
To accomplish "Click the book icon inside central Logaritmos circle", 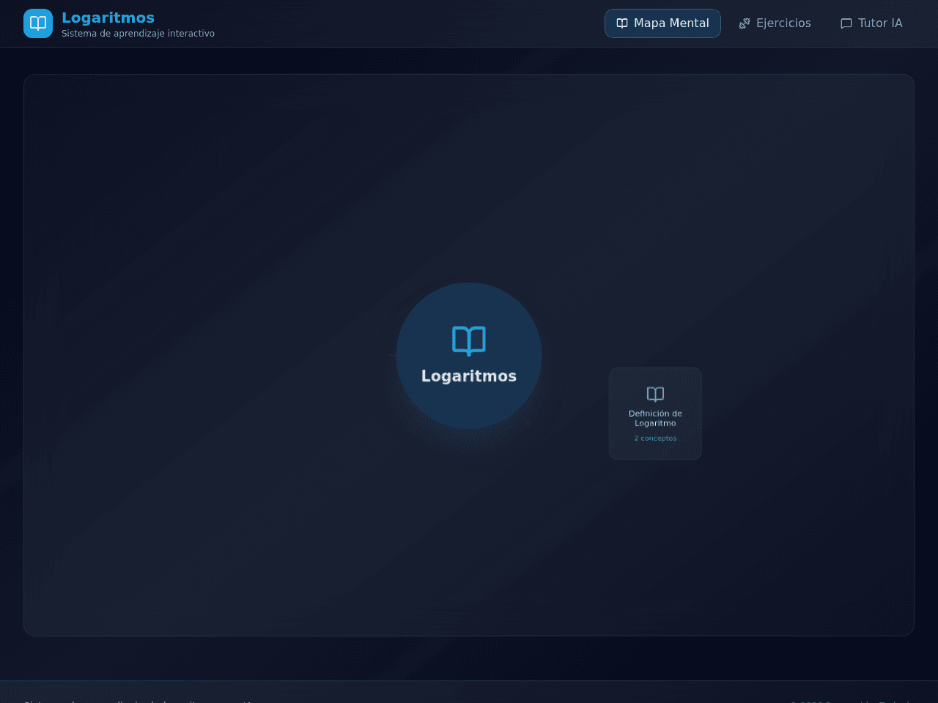I will (x=469, y=341).
